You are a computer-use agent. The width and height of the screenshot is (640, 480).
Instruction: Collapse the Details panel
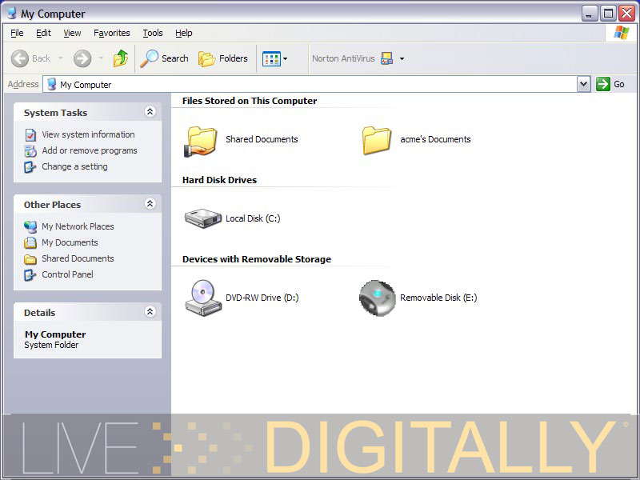[x=150, y=312]
